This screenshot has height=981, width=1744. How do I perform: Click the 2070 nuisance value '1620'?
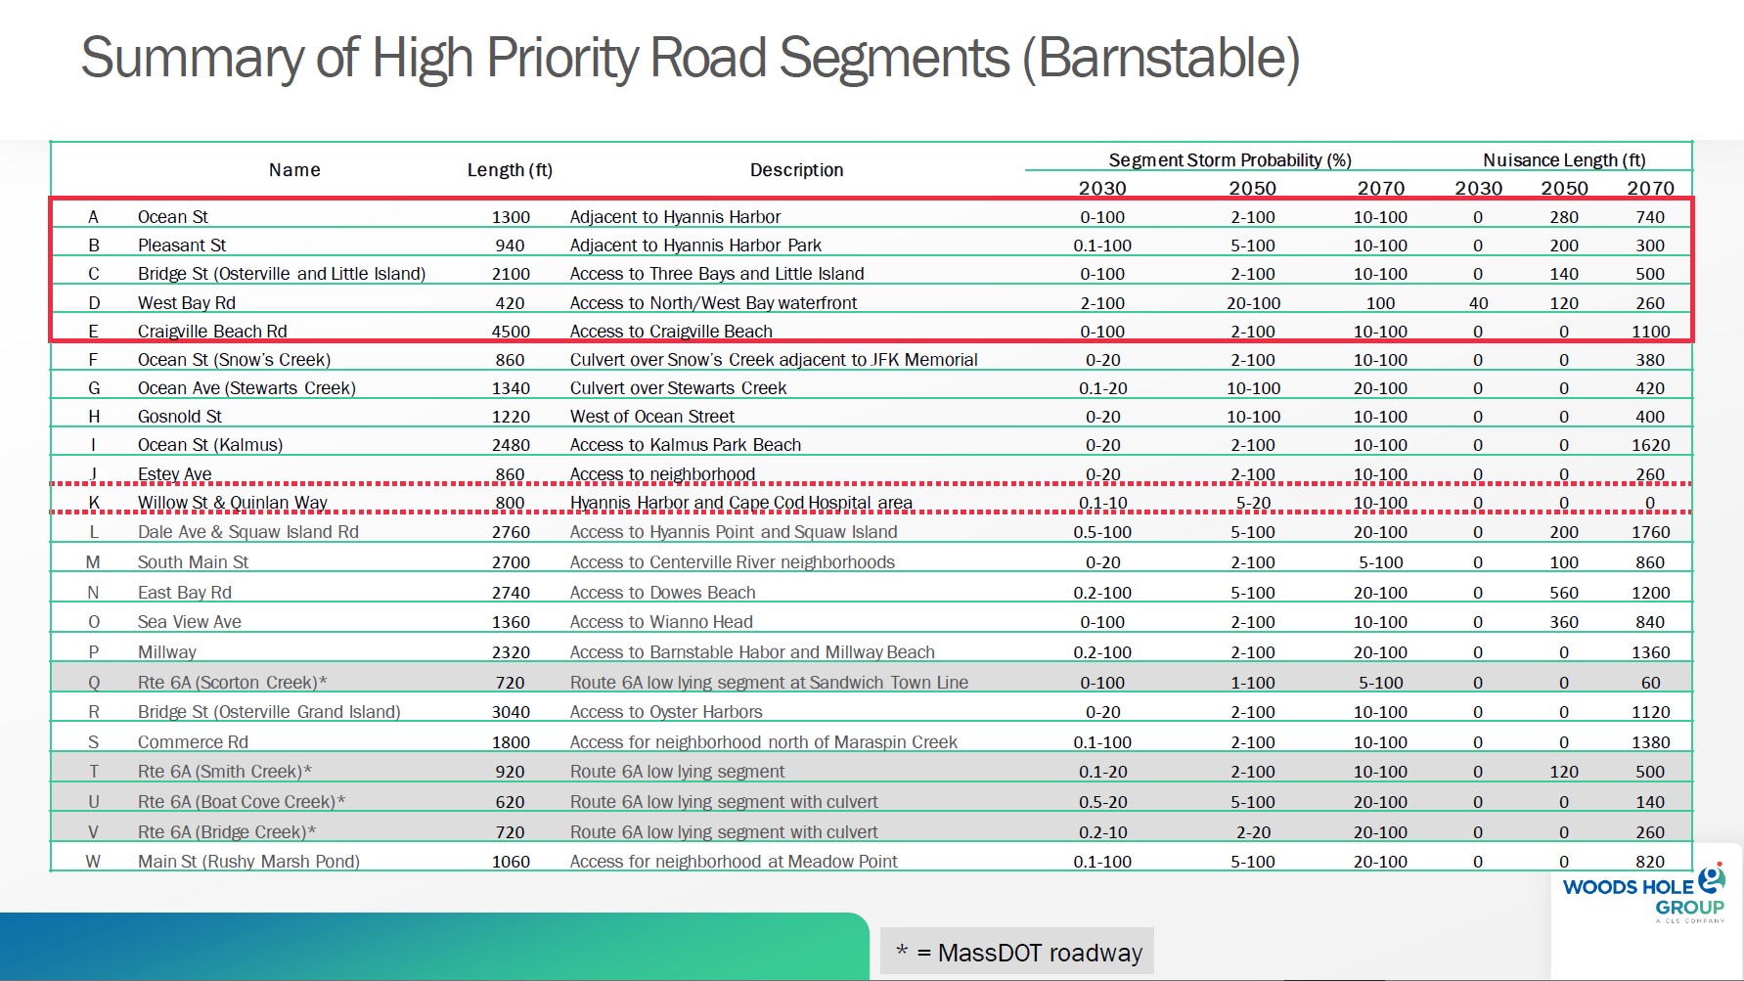pyautogui.click(x=1650, y=445)
